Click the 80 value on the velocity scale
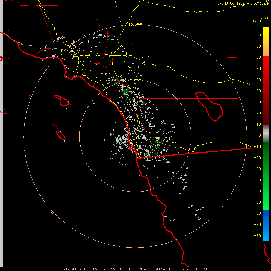271x271 pixels. coord(259,46)
